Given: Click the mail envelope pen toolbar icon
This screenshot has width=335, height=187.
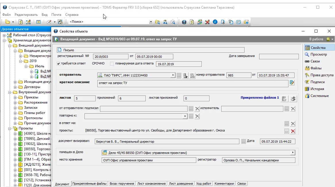Looking at the screenshot, I should [x=49, y=22].
